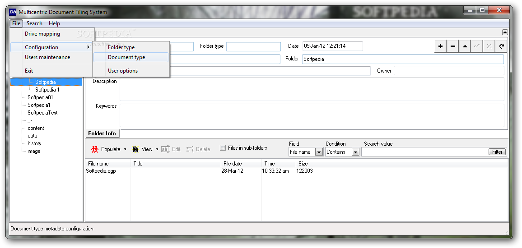Click the 28-Mar-12 file date cell
This screenshot has height=248, width=522.
point(232,171)
